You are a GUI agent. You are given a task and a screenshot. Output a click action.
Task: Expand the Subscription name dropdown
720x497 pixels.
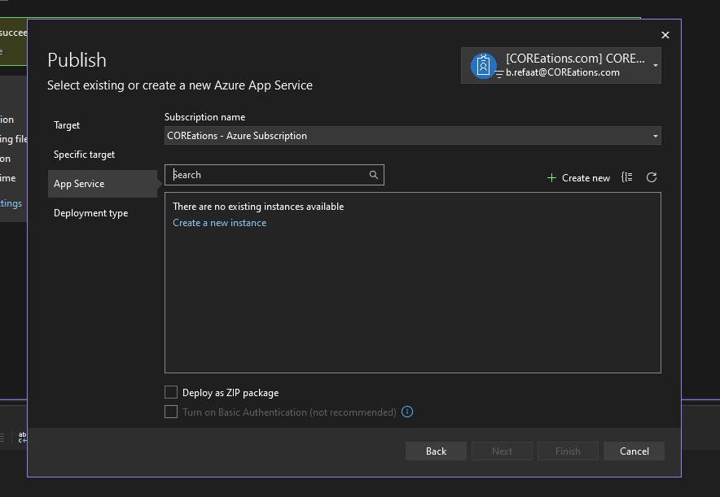click(412, 136)
